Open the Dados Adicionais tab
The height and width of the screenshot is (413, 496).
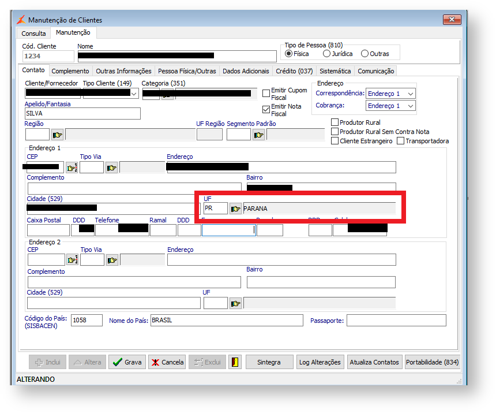coord(246,71)
